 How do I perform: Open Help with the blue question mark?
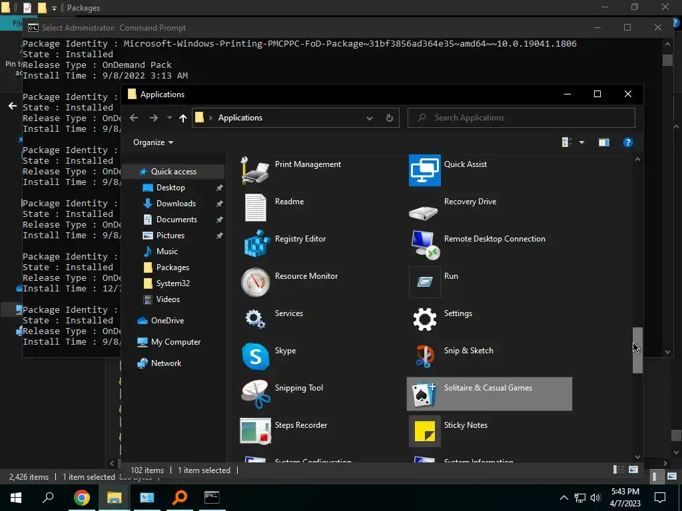(x=627, y=142)
